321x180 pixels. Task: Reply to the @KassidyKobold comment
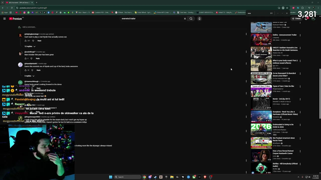click(38, 70)
